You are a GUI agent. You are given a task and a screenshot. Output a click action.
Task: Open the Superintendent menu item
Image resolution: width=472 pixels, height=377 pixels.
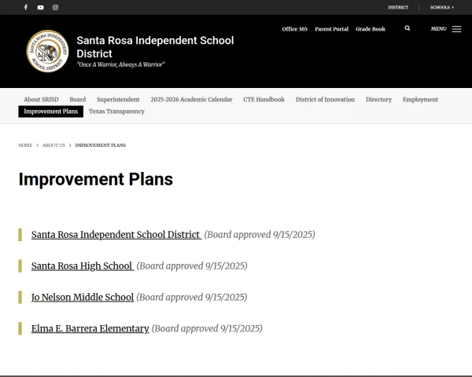(118, 100)
